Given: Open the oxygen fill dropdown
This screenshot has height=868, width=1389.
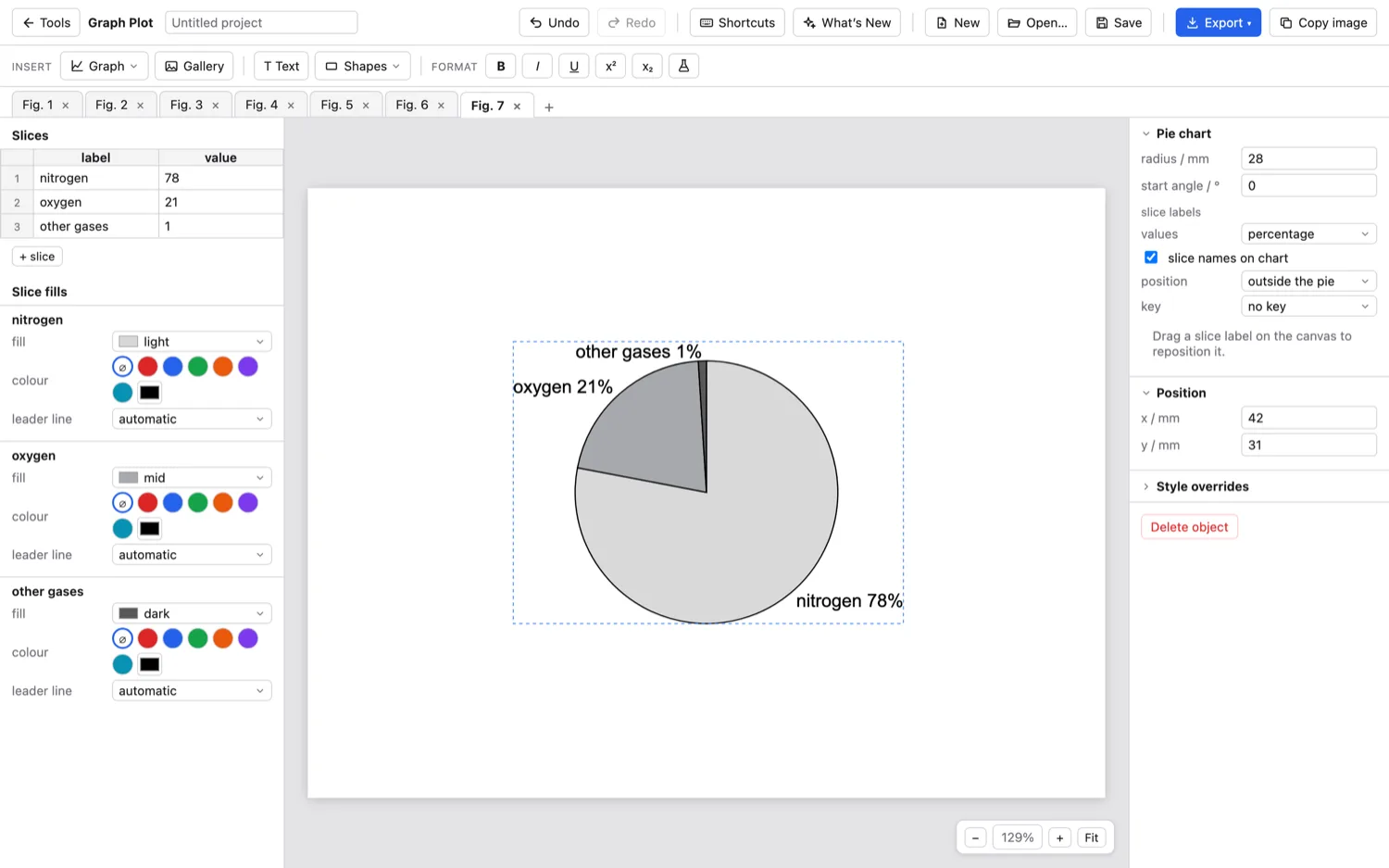Looking at the screenshot, I should pos(192,478).
